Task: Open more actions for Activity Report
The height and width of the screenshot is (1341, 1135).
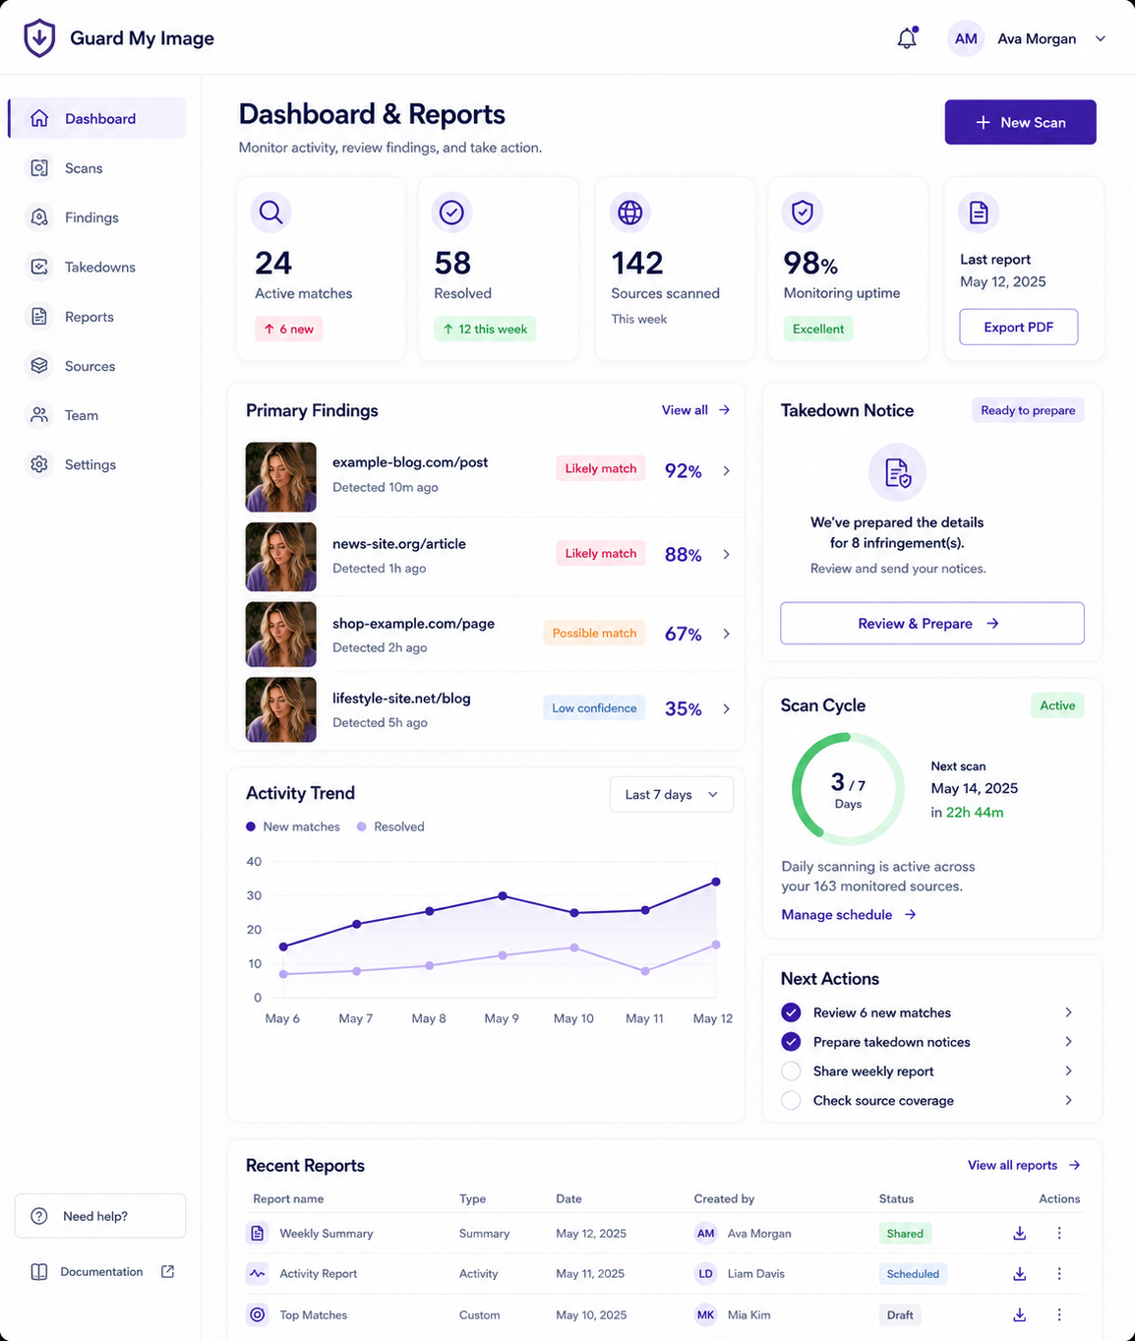Action: click(x=1059, y=1273)
